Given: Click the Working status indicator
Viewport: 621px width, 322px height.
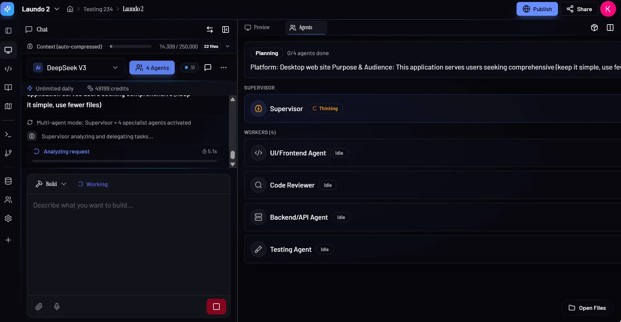Looking at the screenshot, I should pos(93,184).
